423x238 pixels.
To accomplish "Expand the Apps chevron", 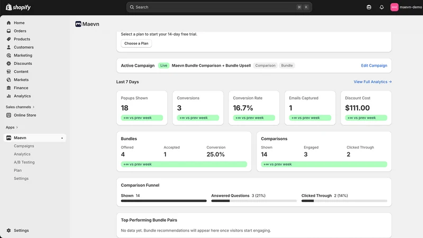I will (17, 127).
